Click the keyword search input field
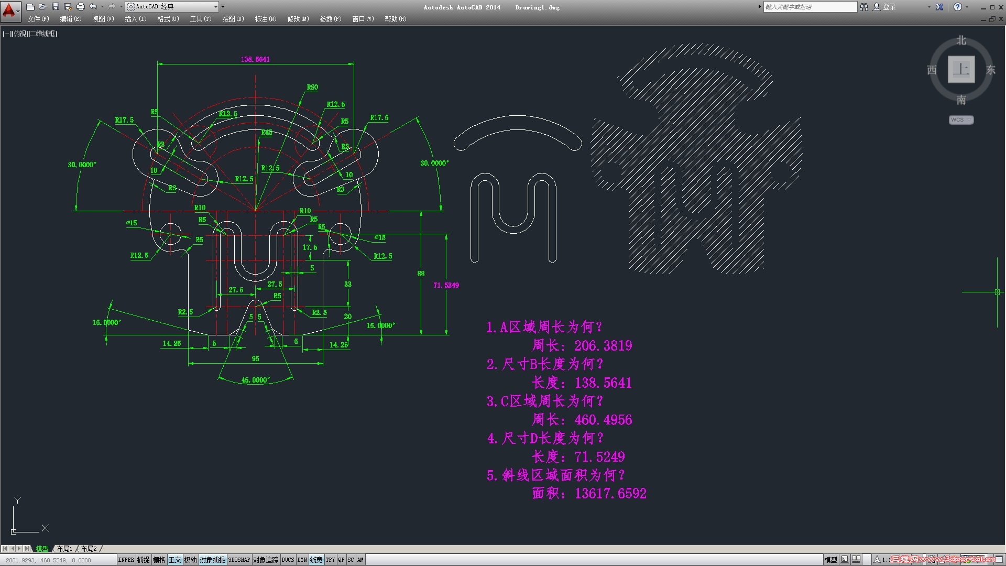 pyautogui.click(x=809, y=7)
